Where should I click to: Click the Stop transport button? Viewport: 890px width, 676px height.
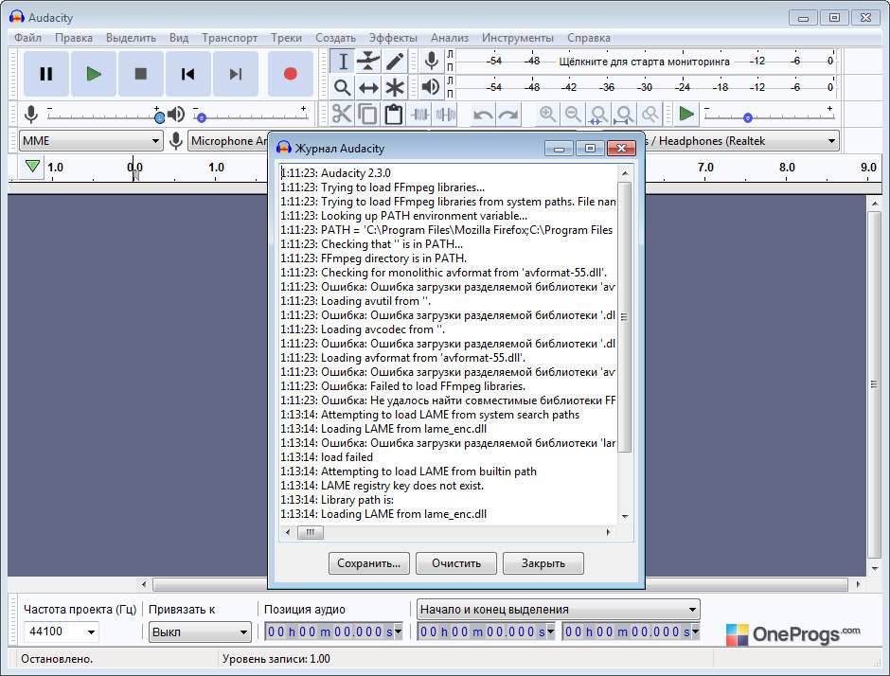141,74
